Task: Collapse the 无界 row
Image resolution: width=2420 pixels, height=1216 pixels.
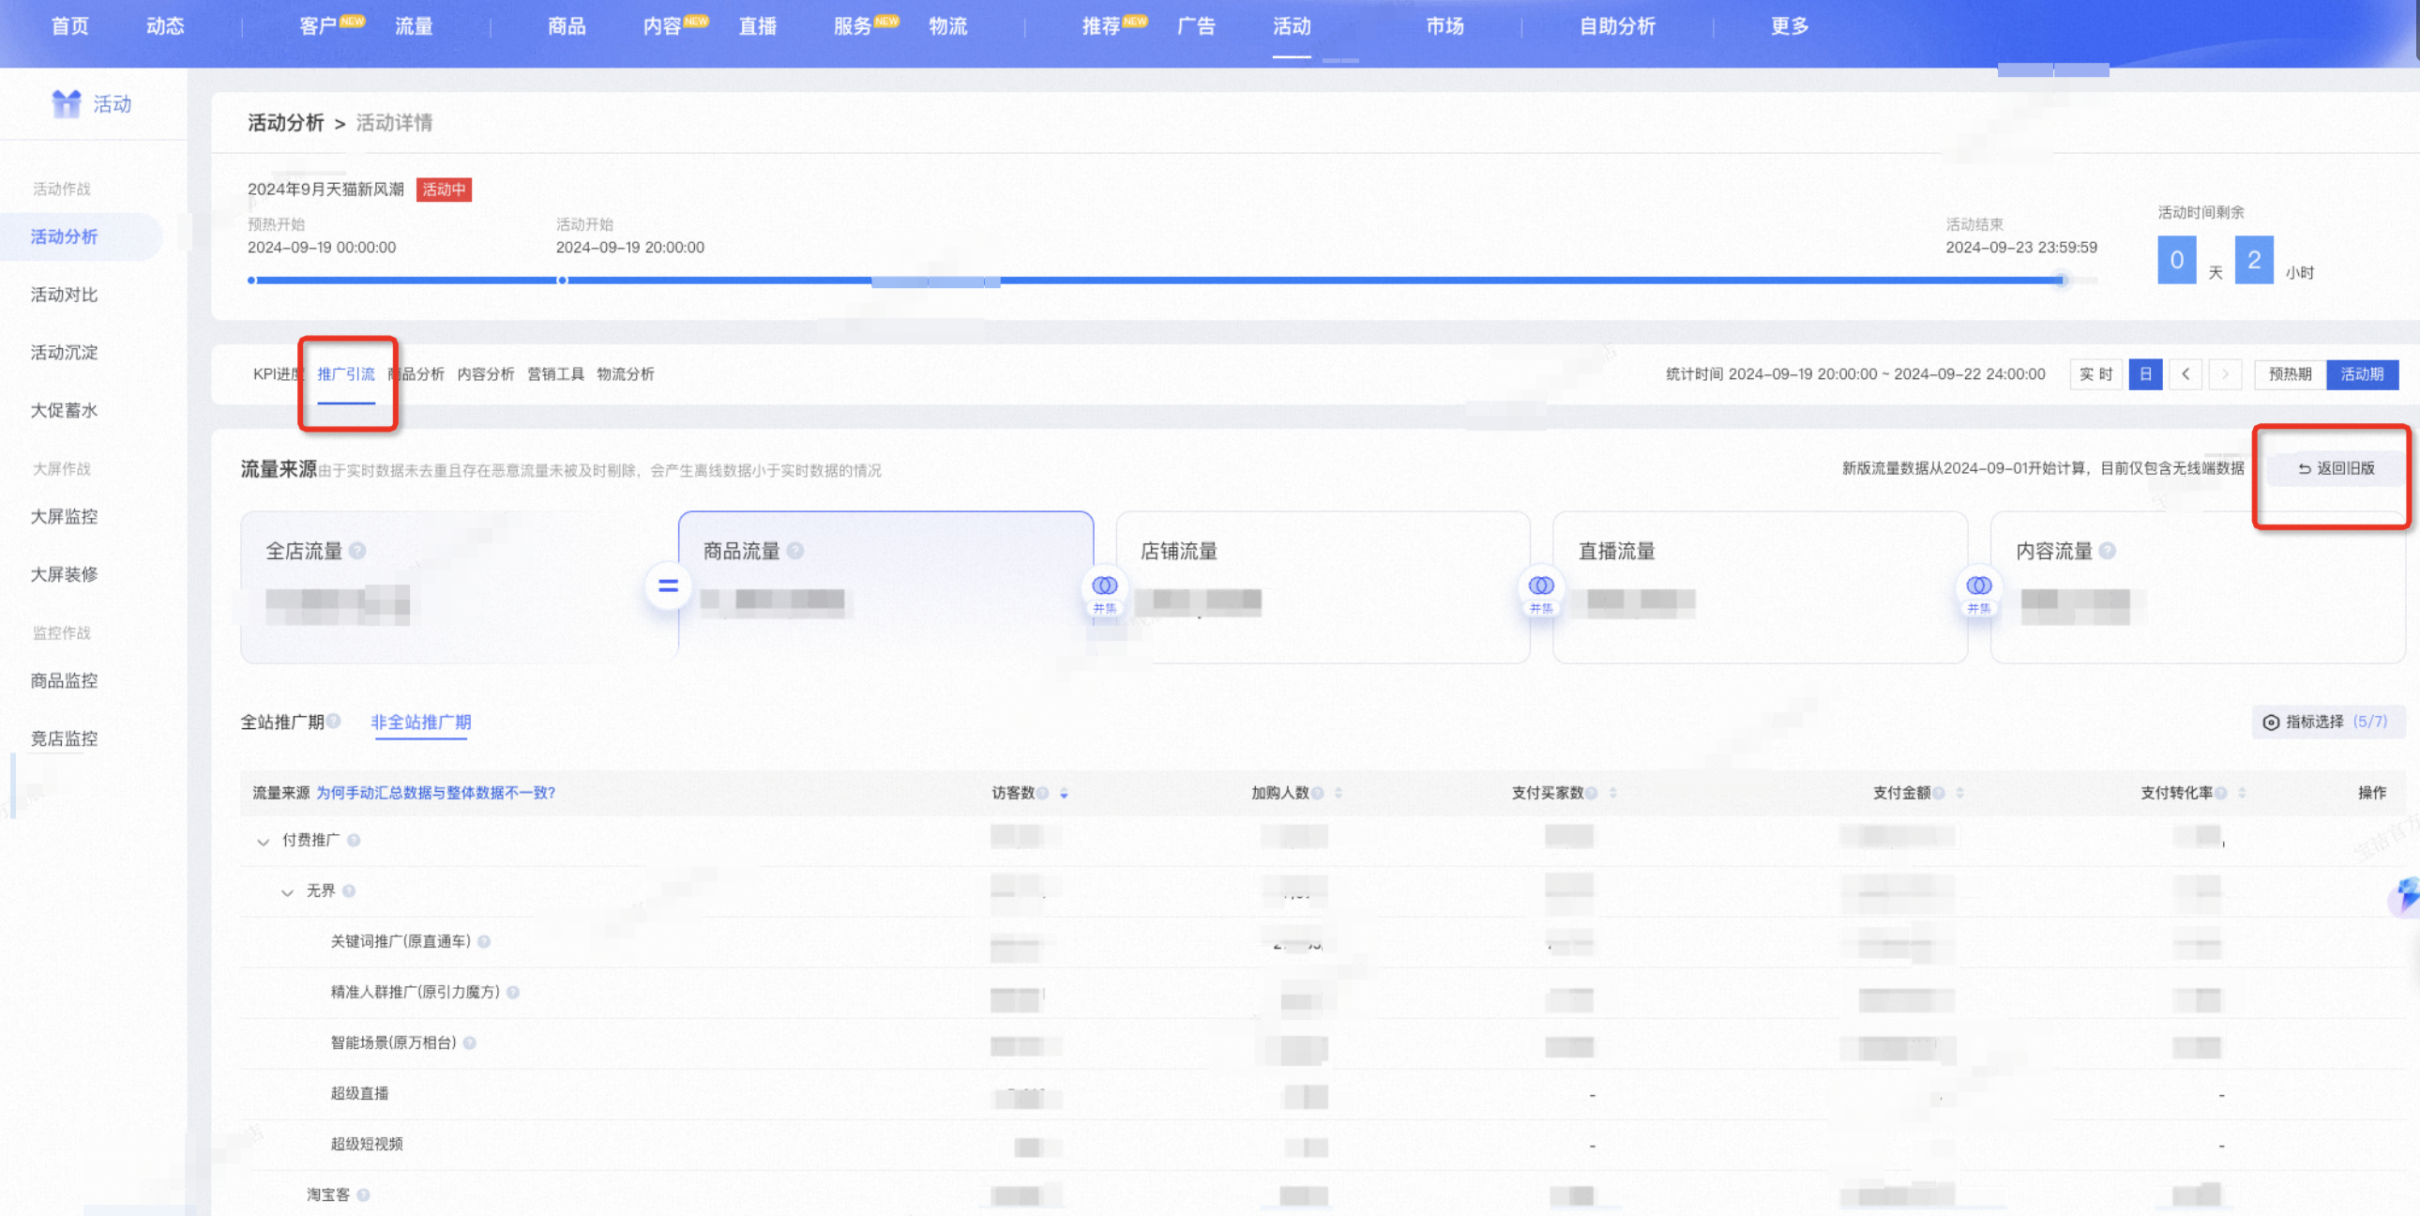Action: (x=287, y=892)
